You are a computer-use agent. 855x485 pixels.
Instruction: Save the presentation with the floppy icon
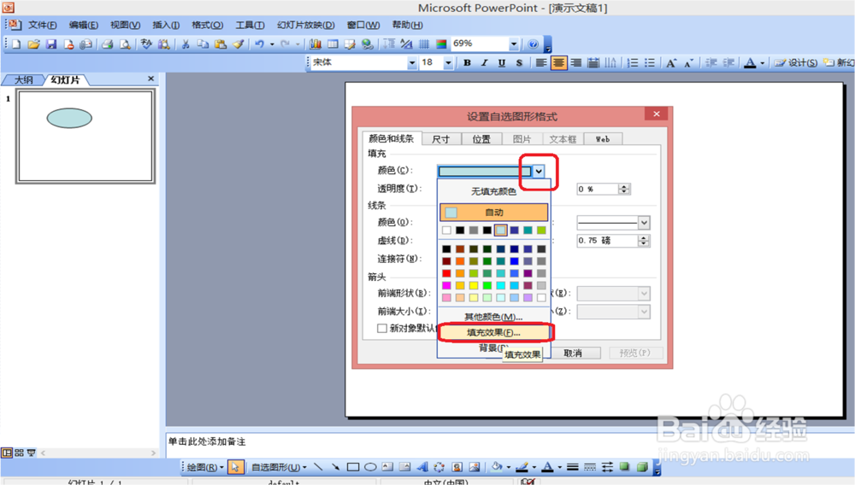51,44
